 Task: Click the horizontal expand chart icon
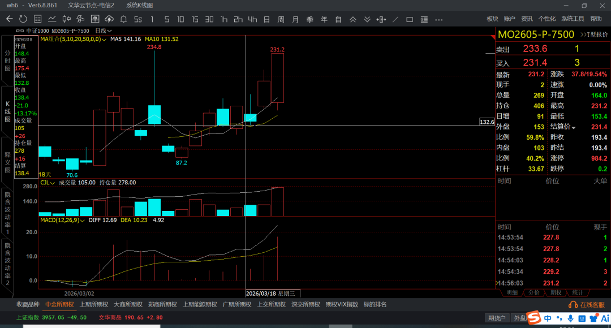click(381, 19)
